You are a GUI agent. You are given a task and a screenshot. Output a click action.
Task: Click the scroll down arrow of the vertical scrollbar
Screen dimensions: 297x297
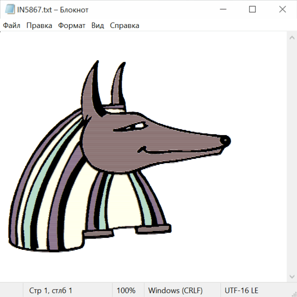pyautogui.click(x=292, y=276)
